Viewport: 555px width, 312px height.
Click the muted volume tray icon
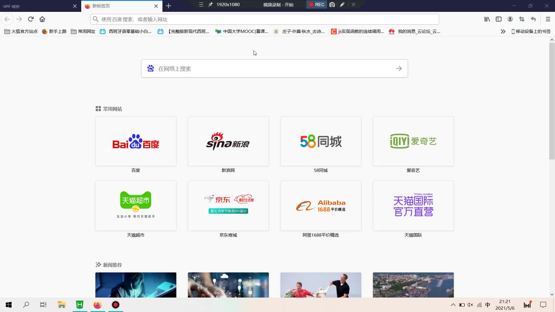470,305
